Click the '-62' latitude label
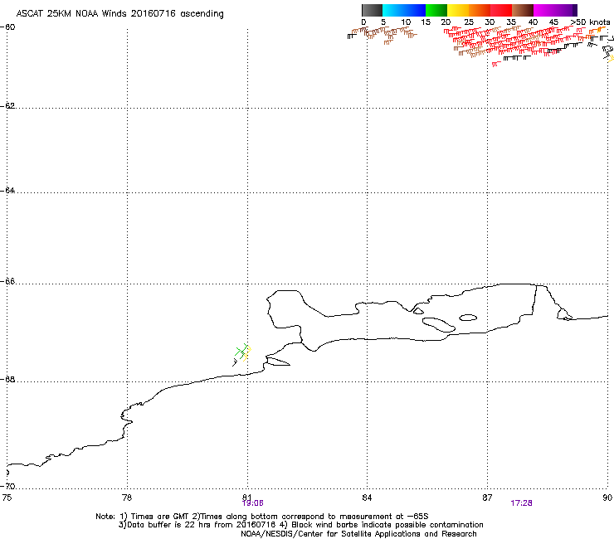Viewport: 614px width, 539px height. [x=7, y=106]
